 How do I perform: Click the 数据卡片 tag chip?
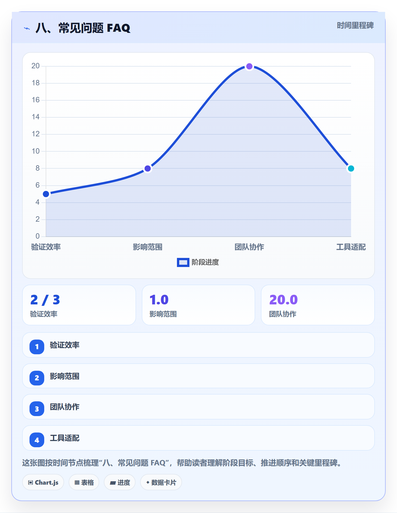tap(161, 482)
